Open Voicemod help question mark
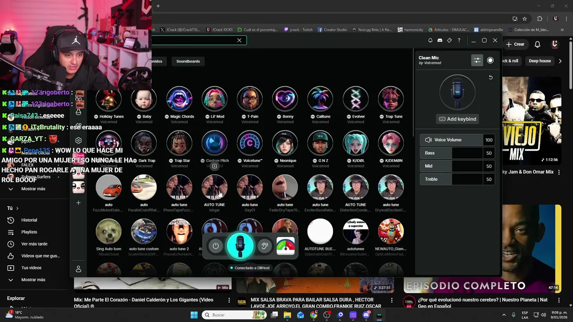This screenshot has height=322, width=573. pos(459,40)
